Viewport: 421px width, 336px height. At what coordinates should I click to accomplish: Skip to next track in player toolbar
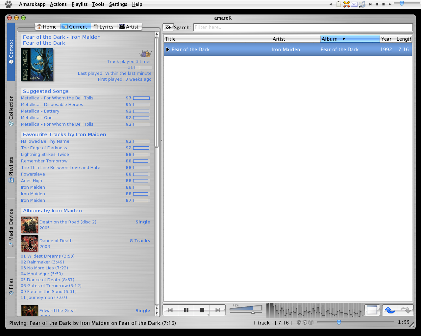218,310
